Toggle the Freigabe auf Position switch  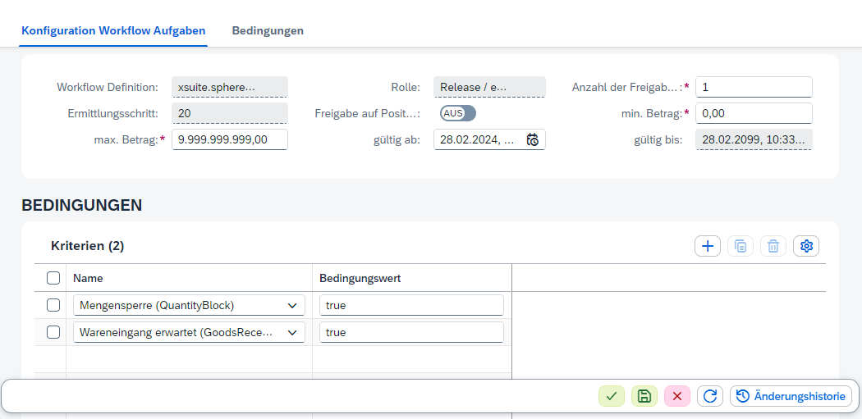pyautogui.click(x=457, y=113)
